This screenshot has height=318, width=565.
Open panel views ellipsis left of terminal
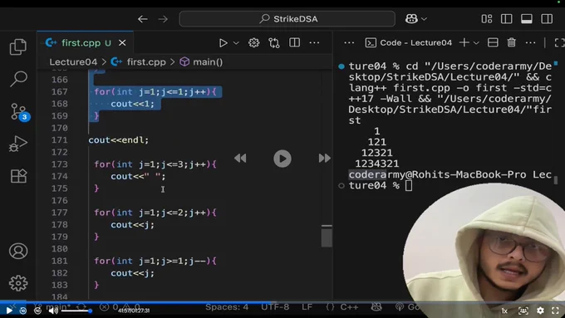pos(349,43)
